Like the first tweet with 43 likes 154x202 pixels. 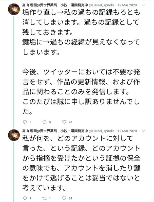coord(64,122)
